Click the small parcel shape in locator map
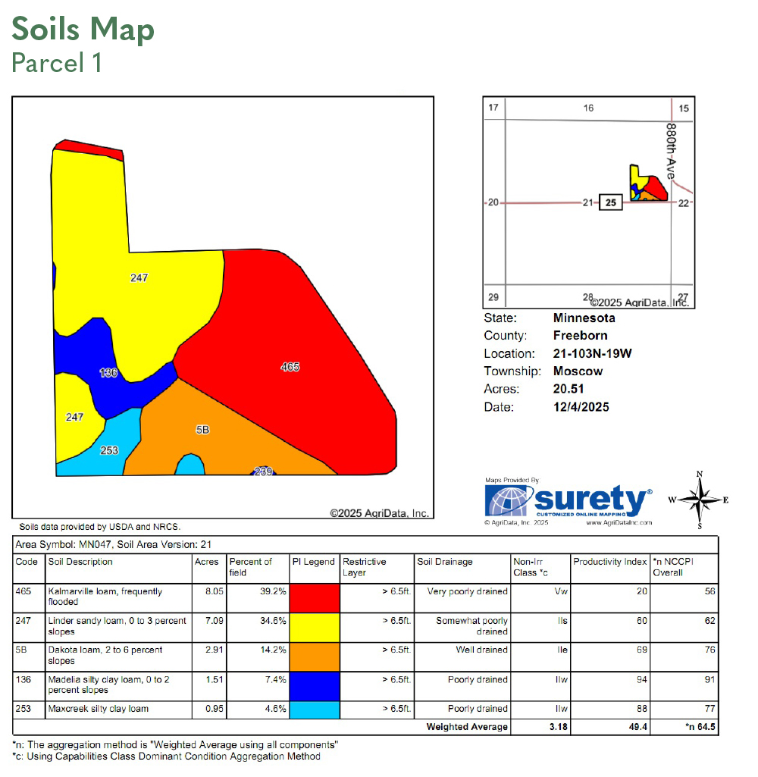 pyautogui.click(x=647, y=184)
